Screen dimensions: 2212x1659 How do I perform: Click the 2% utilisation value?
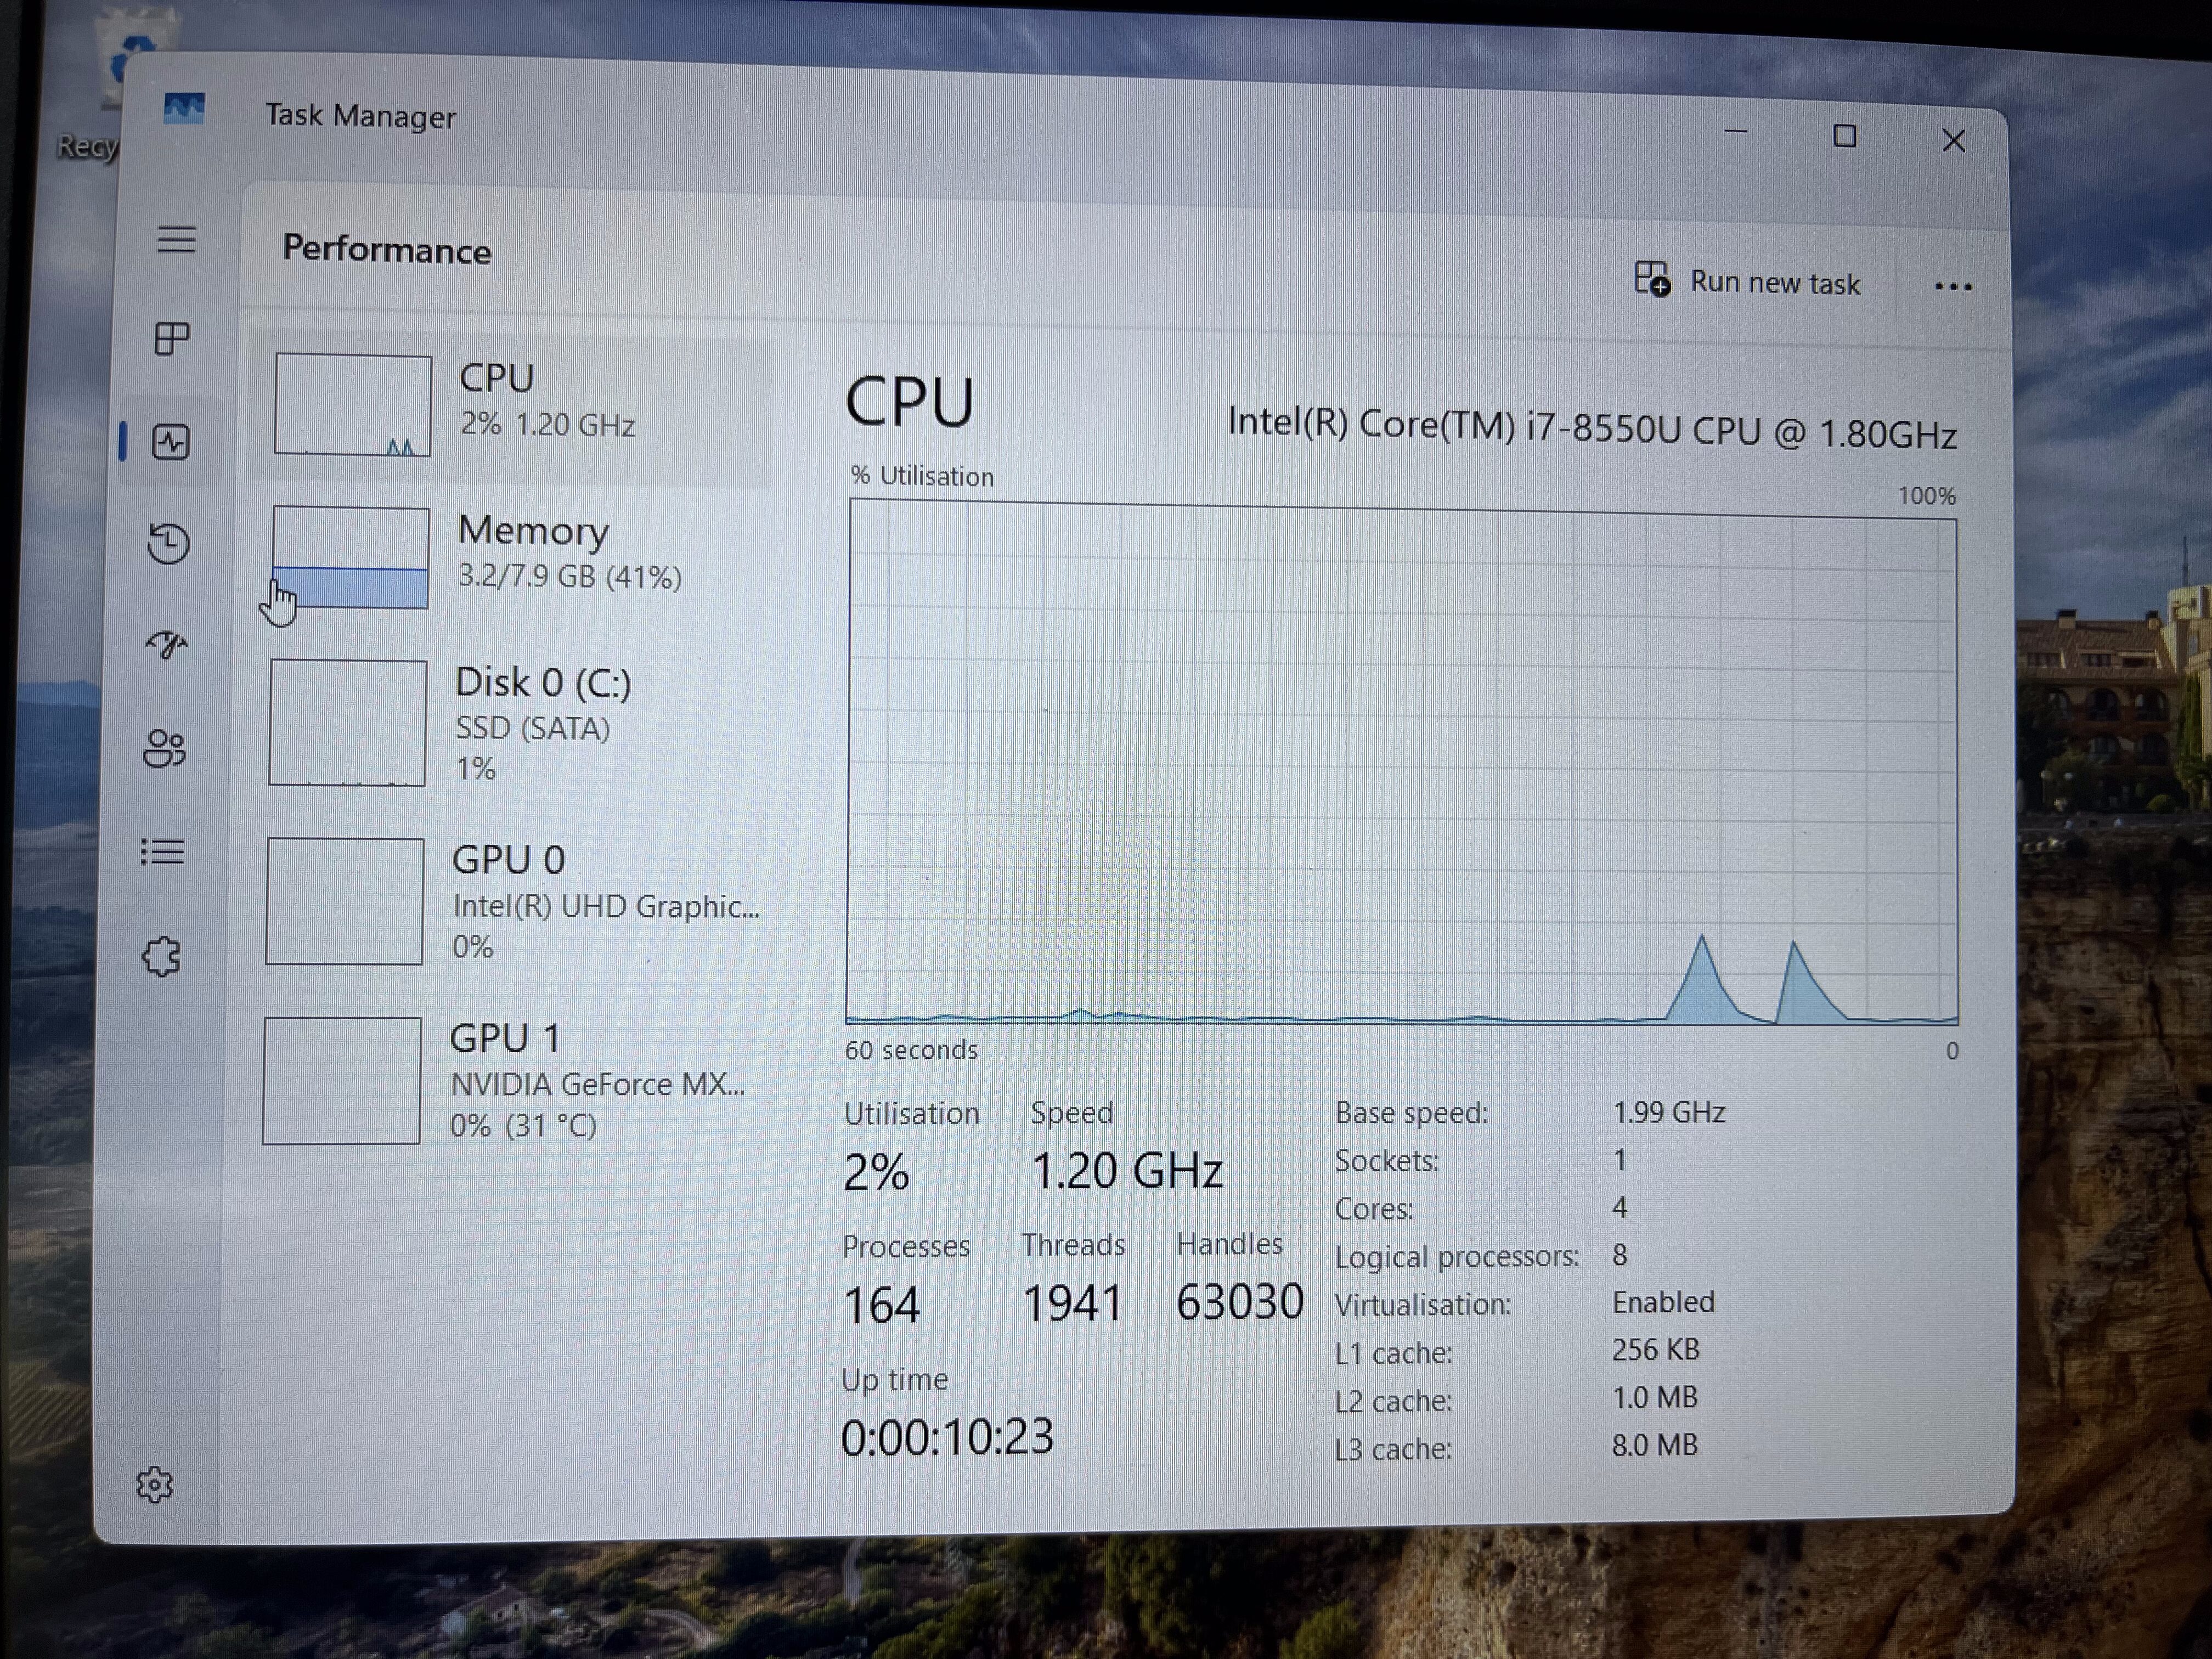pyautogui.click(x=876, y=1171)
